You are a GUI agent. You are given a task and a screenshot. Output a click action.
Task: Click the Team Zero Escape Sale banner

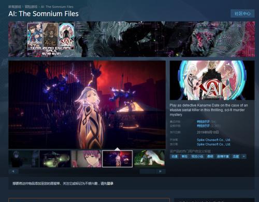132,39
